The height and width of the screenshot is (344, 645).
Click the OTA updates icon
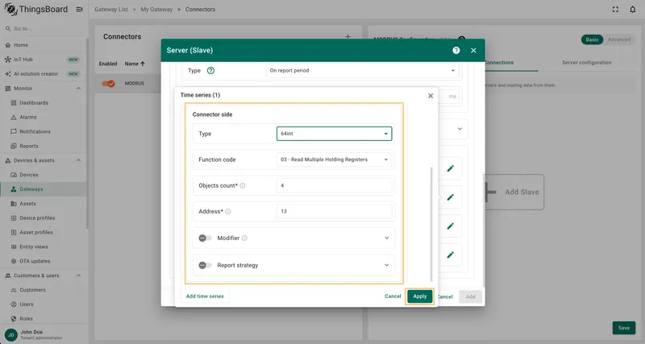[14, 261]
